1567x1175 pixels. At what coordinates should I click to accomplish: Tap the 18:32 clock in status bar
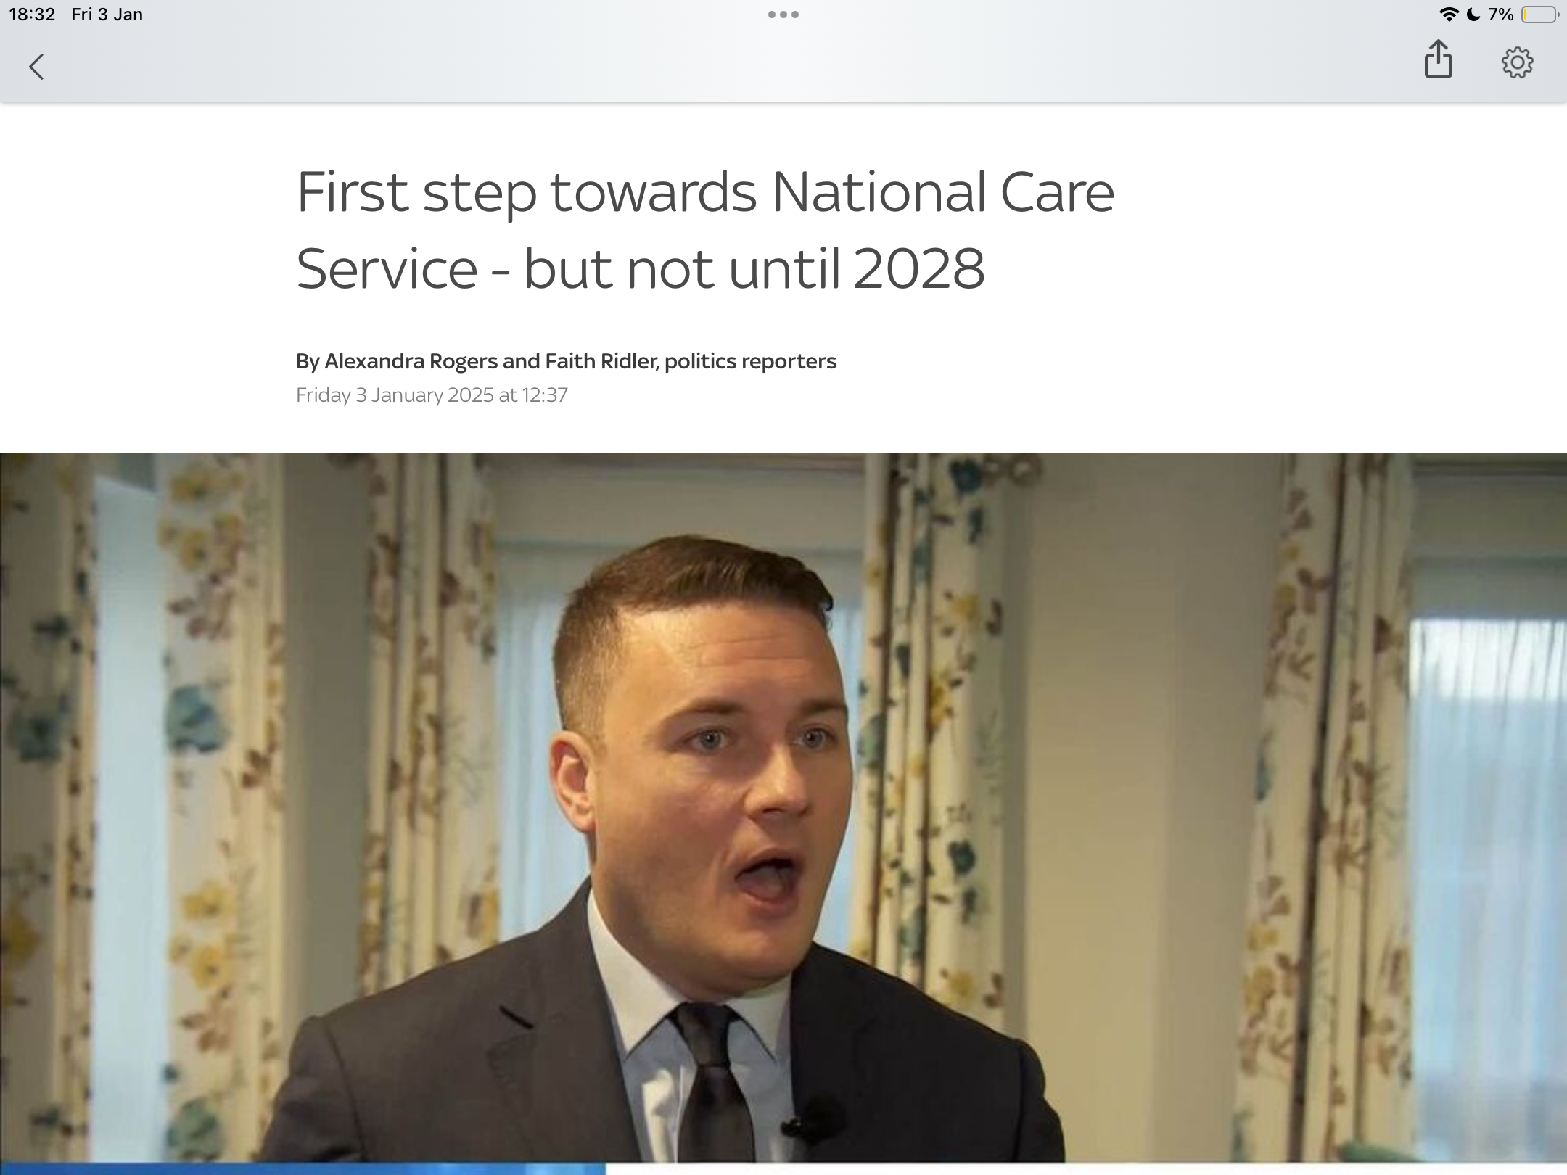pyautogui.click(x=32, y=15)
